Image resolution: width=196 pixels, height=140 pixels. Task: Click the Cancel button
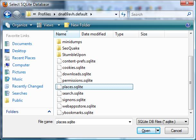pyautogui.click(x=176, y=131)
